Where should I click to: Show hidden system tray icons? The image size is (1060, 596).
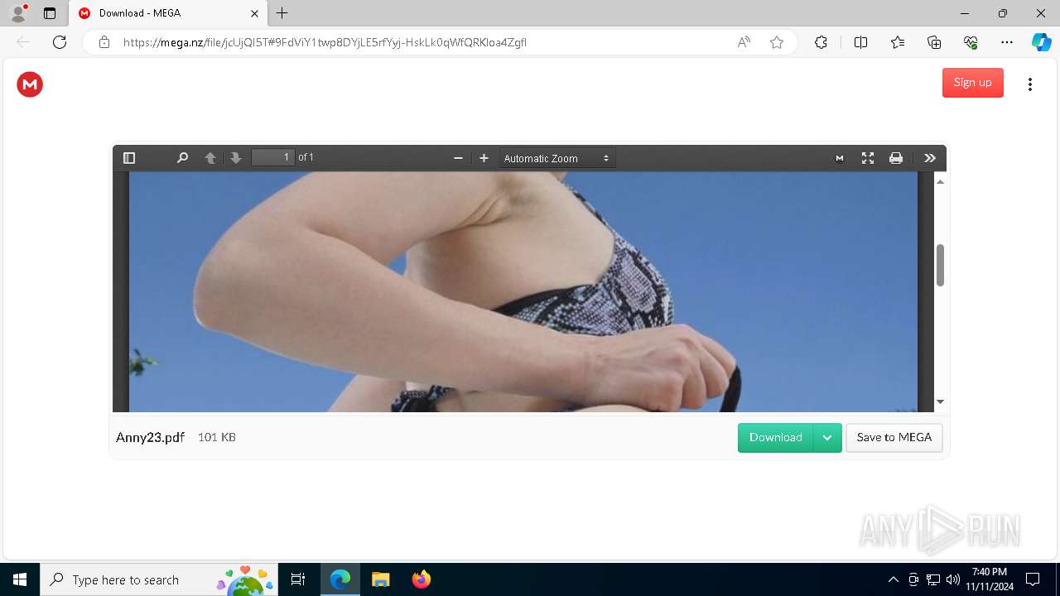coord(893,579)
